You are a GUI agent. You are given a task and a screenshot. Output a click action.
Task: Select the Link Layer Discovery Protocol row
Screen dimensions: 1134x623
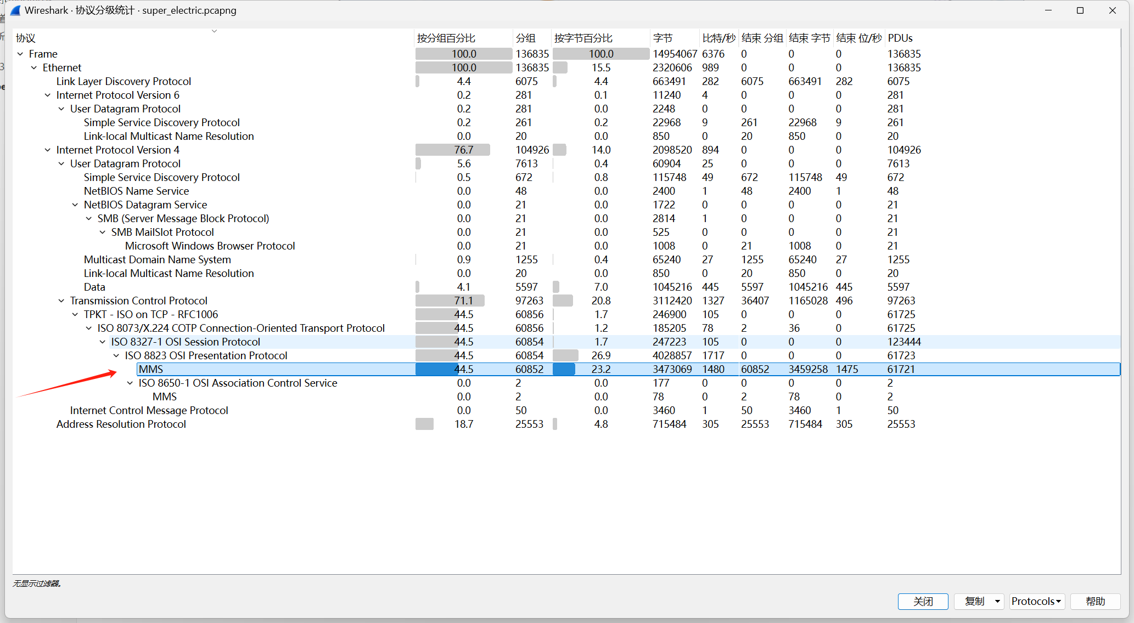coord(123,81)
